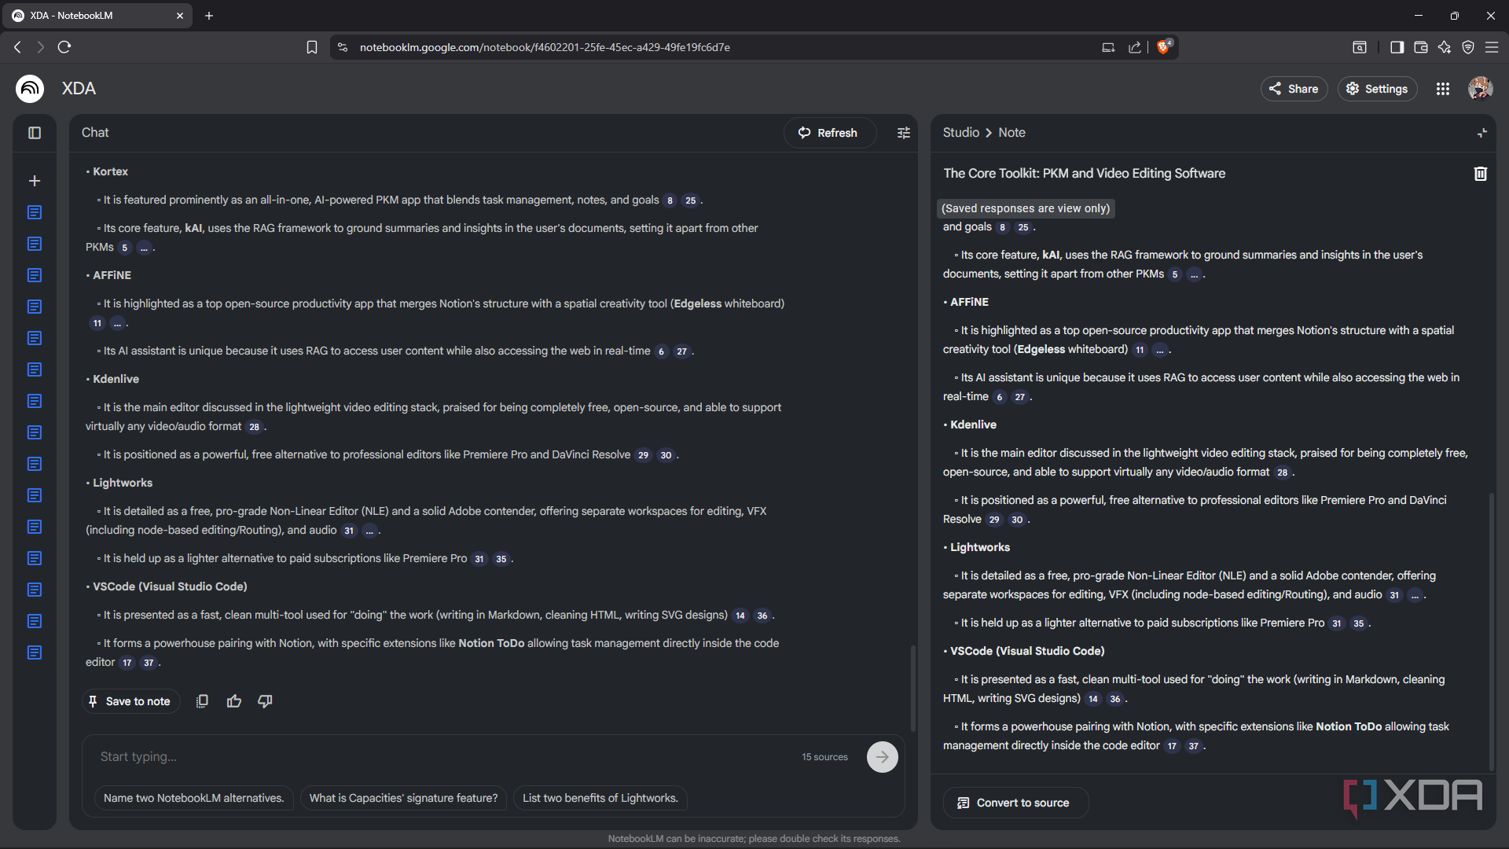Screen dimensions: 1509x849
Task: Expand more citations after 11 in chat AFFiNE
Action: pos(117,323)
